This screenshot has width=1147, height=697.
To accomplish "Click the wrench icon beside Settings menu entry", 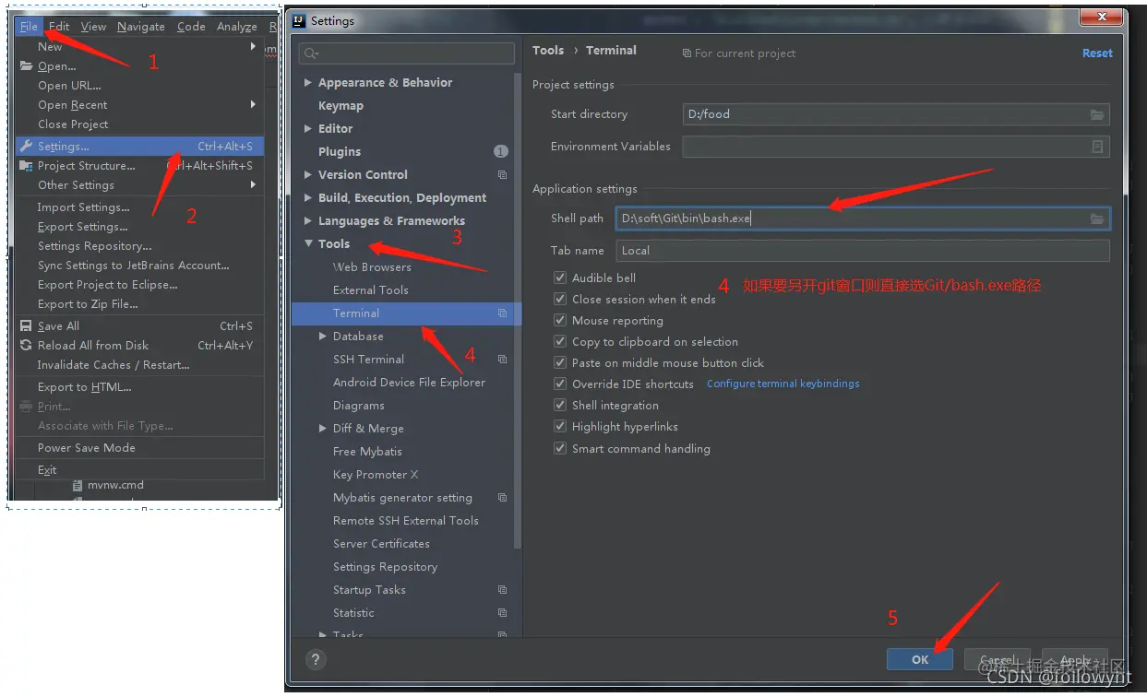I will point(27,146).
